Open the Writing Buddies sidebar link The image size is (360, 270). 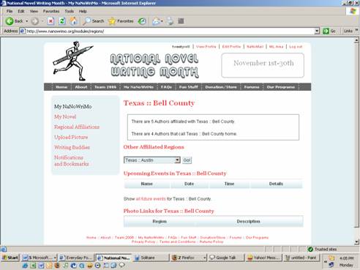[x=72, y=147]
